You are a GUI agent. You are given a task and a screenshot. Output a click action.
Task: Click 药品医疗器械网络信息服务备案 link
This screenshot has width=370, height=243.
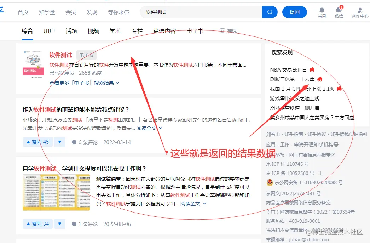pyautogui.click(x=298, y=203)
